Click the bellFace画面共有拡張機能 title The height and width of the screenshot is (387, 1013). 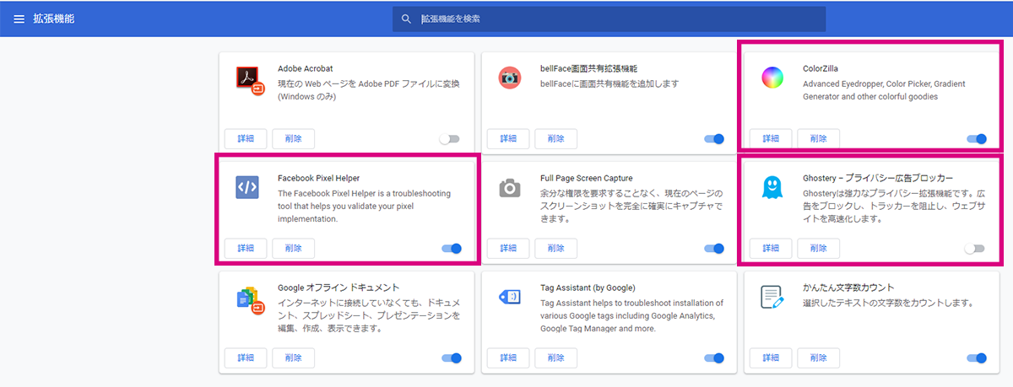point(588,68)
